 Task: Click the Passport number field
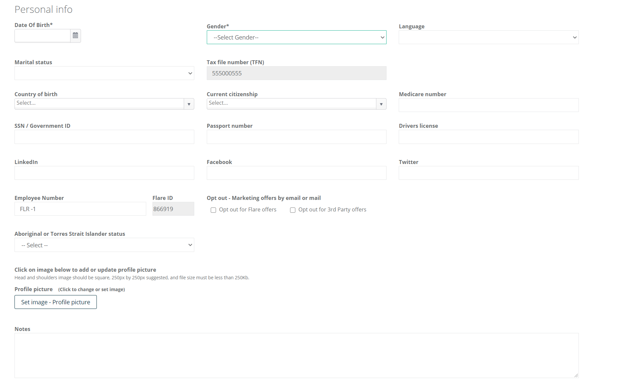tap(296, 137)
